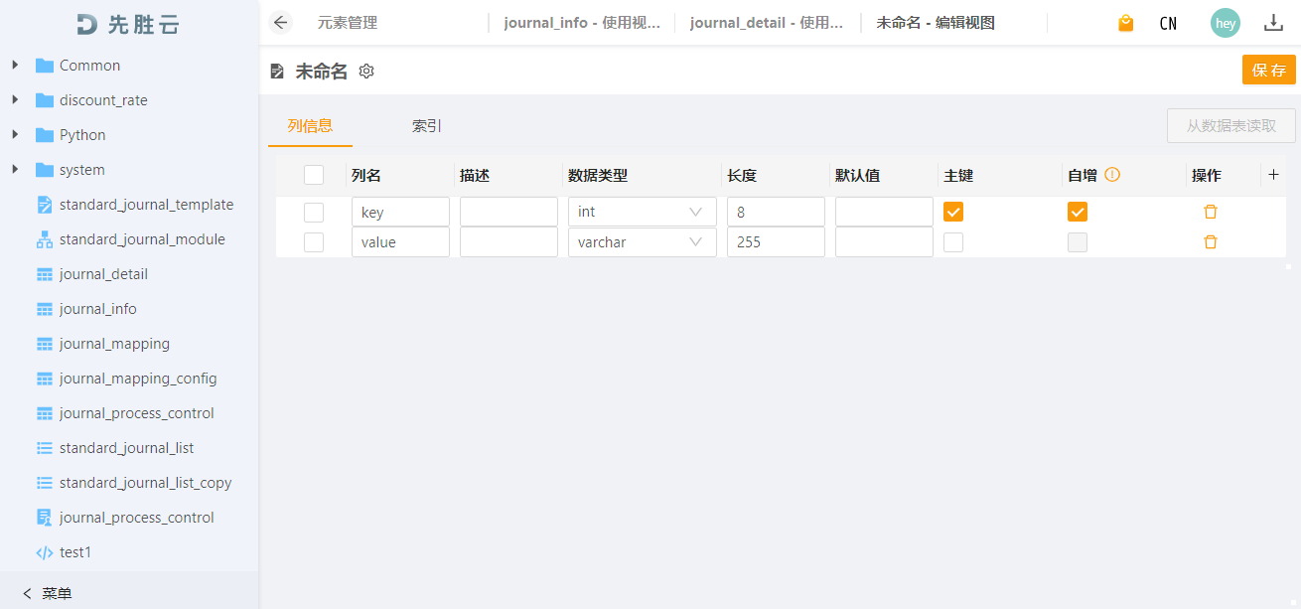
Task: Add a new column with plus icon
Action: point(1273,175)
